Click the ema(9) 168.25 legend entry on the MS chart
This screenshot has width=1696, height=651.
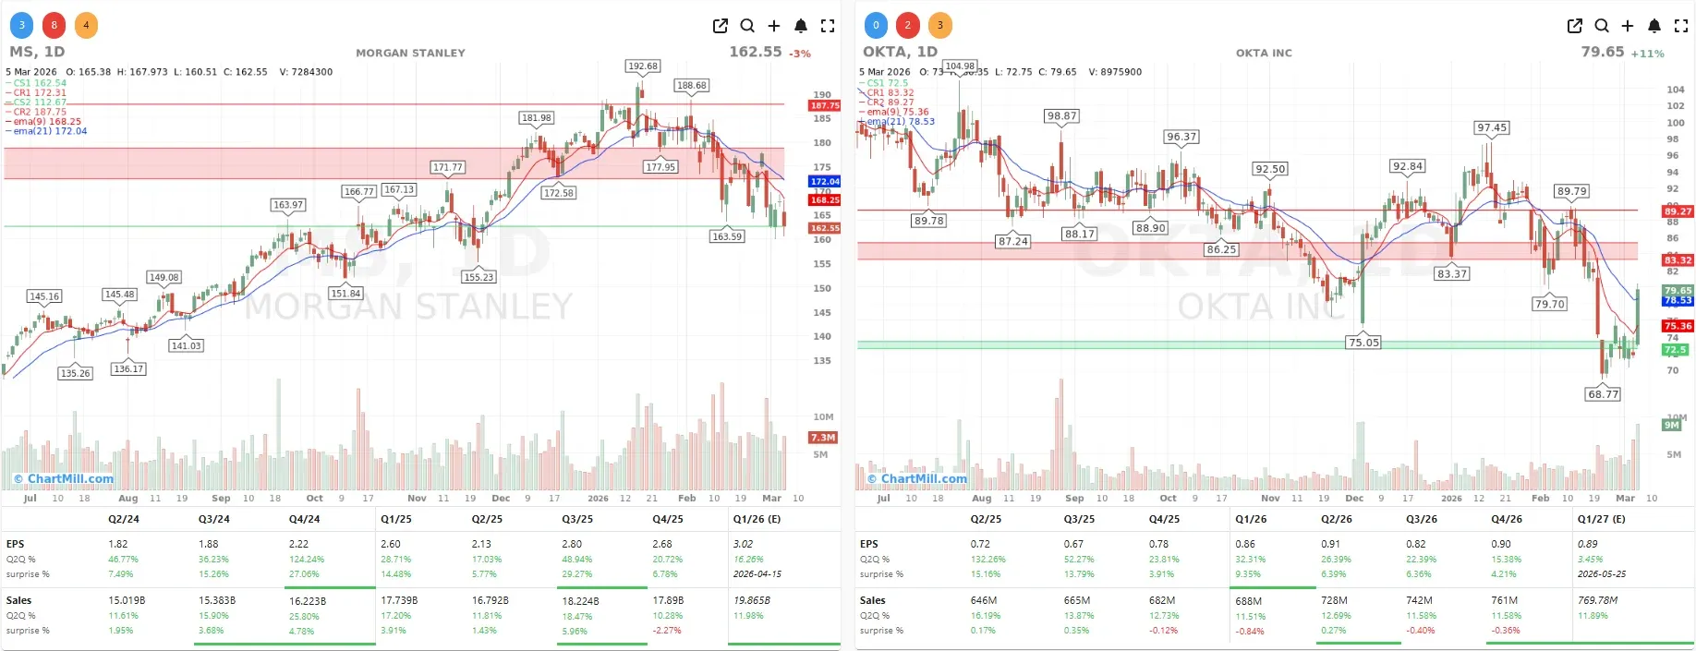tap(43, 121)
